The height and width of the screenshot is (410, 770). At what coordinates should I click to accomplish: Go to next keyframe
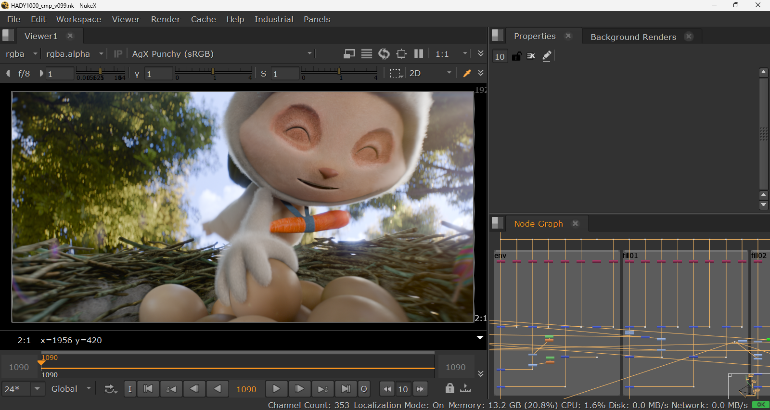pos(322,389)
